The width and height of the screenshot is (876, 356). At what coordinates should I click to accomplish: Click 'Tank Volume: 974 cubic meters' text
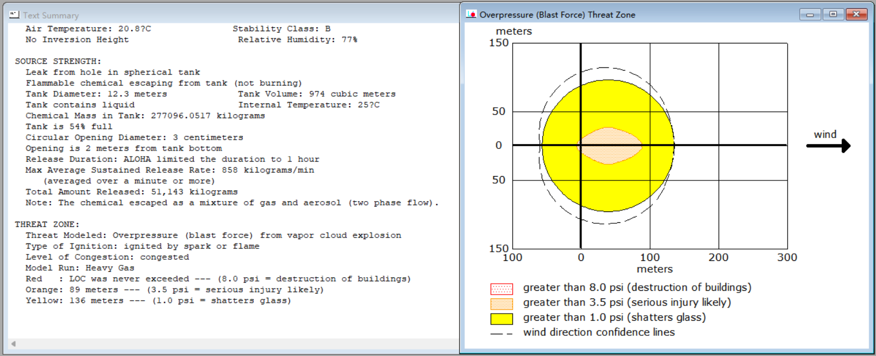pyautogui.click(x=317, y=94)
